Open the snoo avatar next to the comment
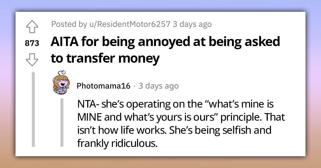 click(61, 85)
